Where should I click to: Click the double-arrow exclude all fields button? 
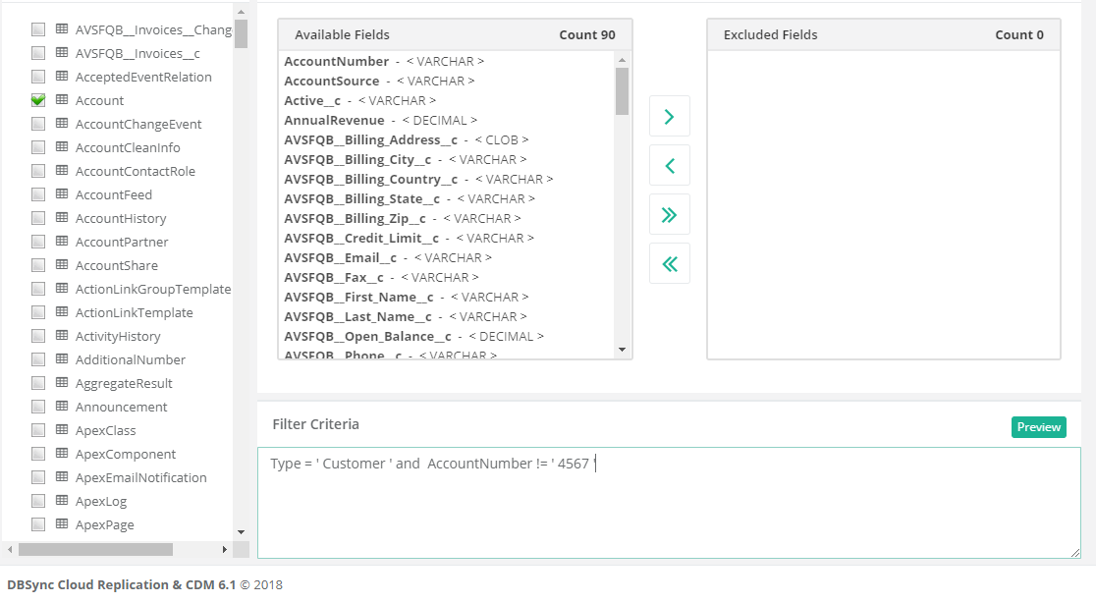coord(669,214)
